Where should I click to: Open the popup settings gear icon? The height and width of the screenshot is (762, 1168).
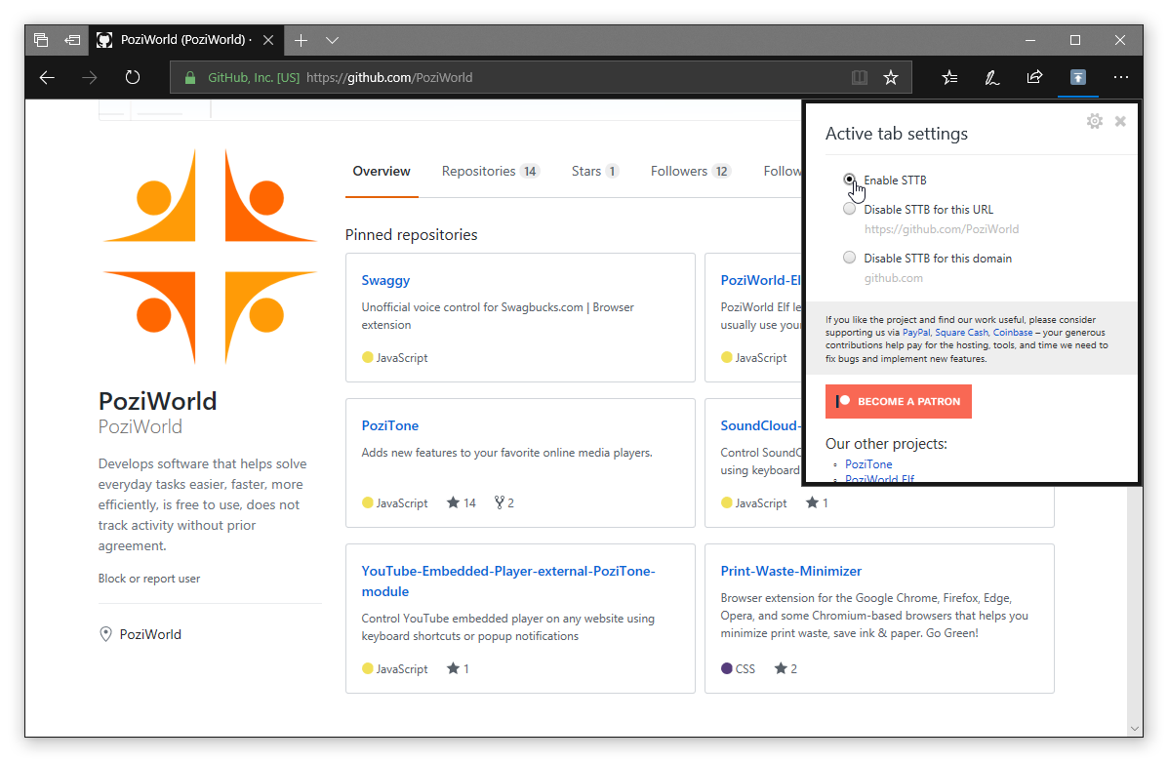[x=1095, y=121]
